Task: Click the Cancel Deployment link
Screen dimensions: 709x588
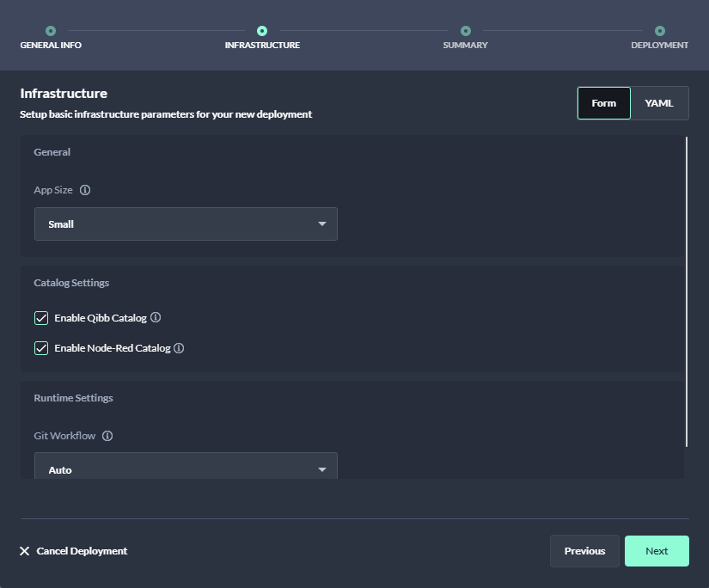Action: 82,551
